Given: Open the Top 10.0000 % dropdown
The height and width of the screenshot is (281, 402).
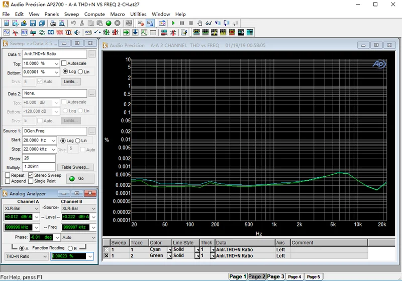Looking at the screenshot, I should (x=56, y=63).
